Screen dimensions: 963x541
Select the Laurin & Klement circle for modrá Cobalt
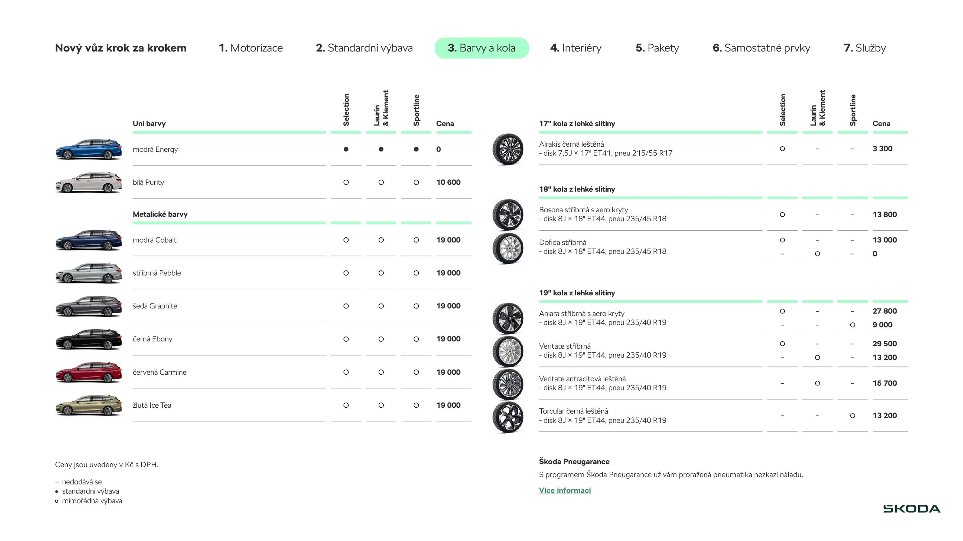381,240
